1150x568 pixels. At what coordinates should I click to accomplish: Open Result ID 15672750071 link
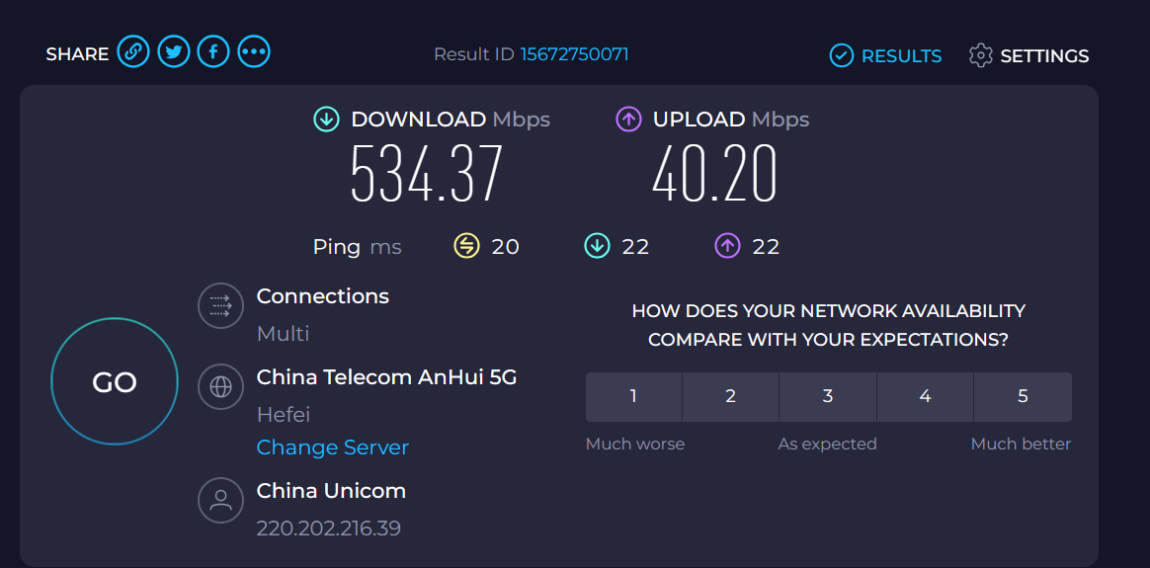pyautogui.click(x=574, y=53)
